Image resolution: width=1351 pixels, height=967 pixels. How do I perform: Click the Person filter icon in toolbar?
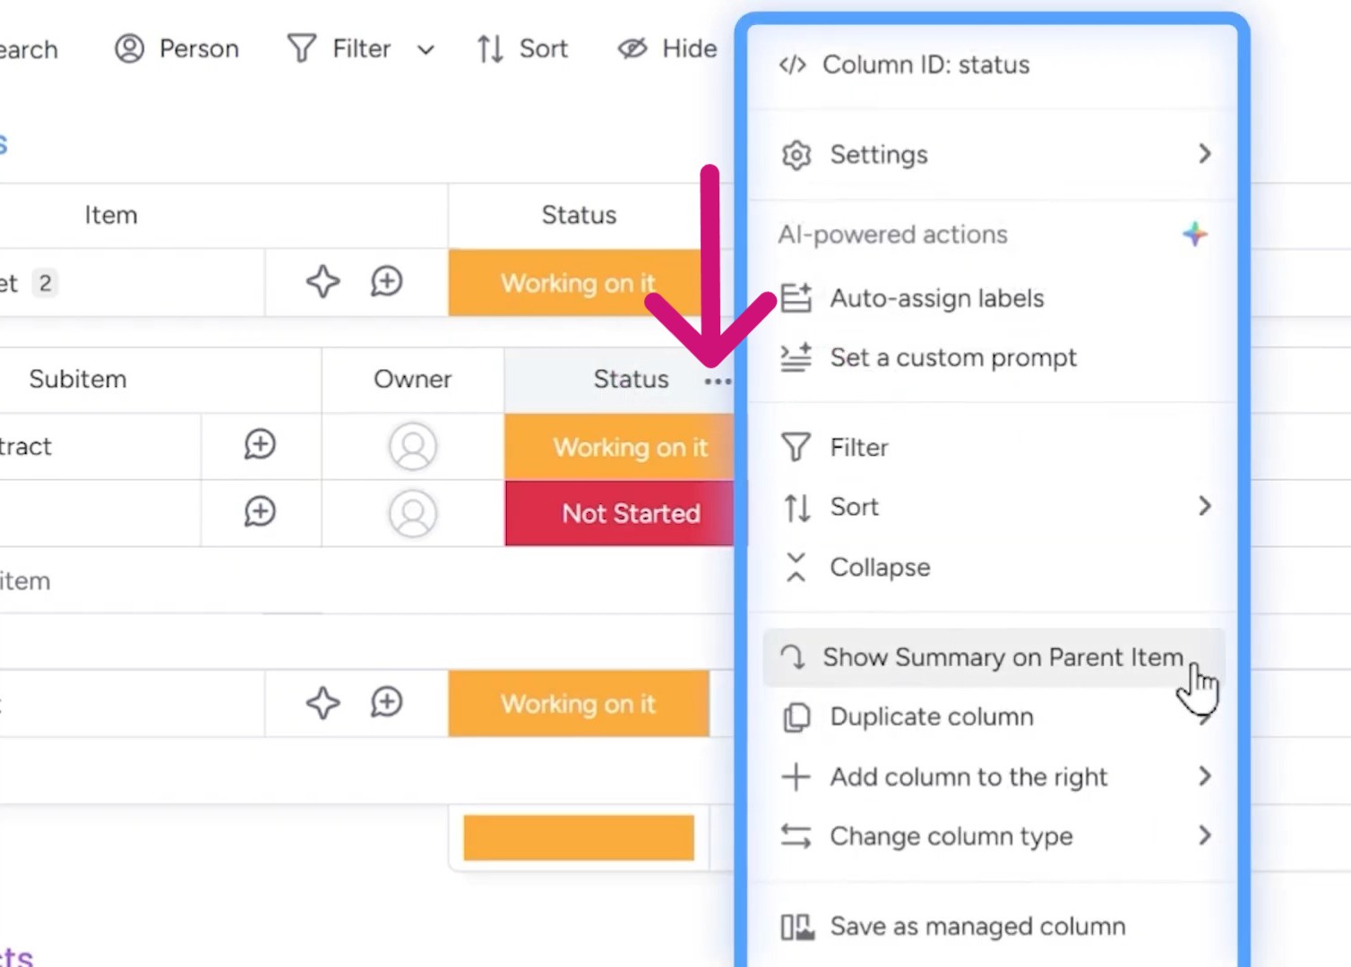click(128, 48)
